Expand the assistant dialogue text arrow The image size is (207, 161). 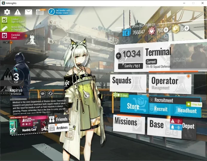coord(67,111)
